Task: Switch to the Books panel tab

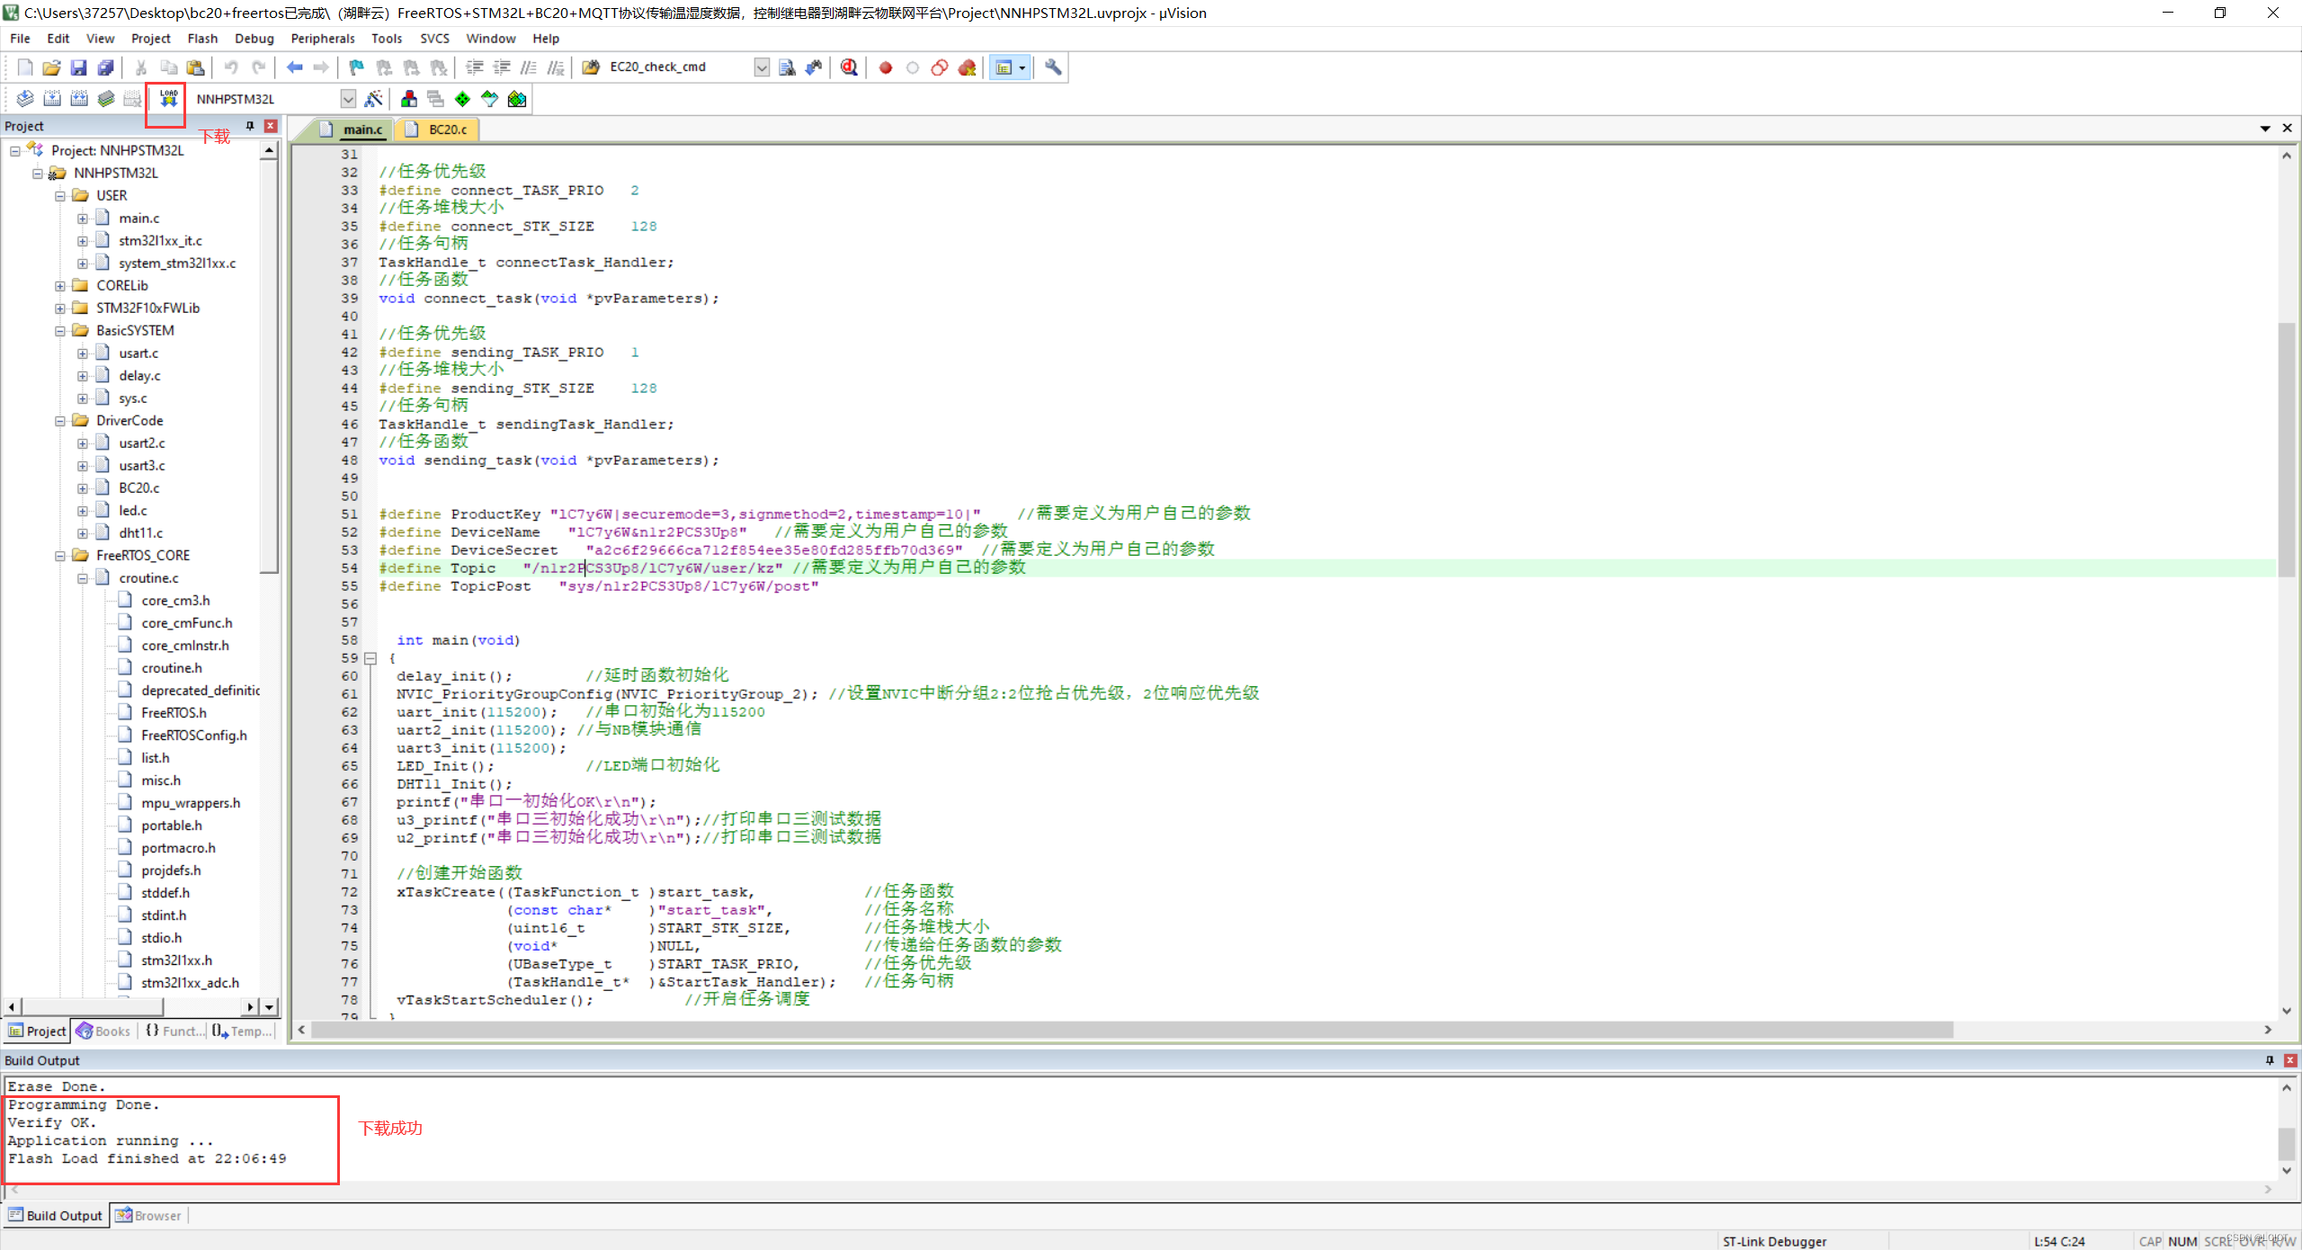Action: point(104,1031)
